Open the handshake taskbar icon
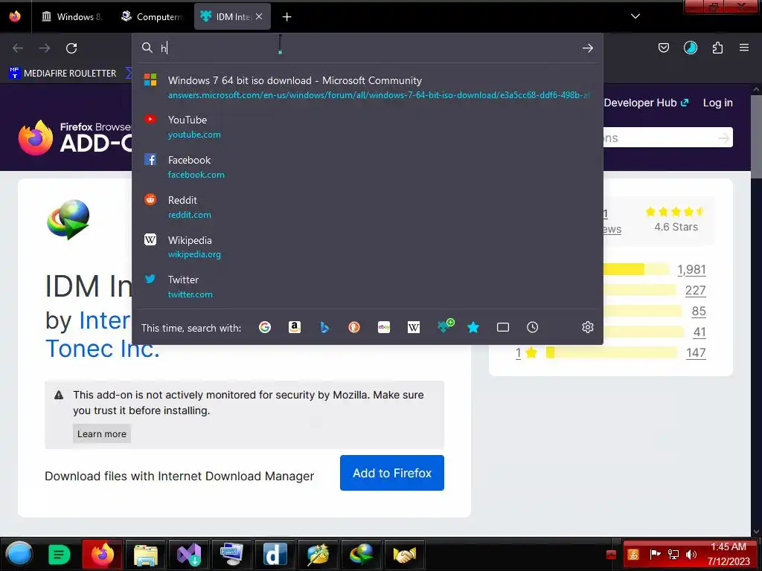This screenshot has width=762, height=571. coord(404,555)
